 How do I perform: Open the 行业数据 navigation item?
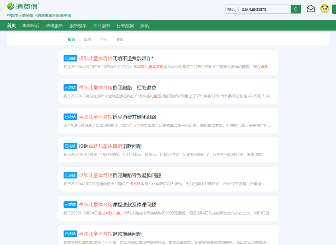click(x=125, y=25)
